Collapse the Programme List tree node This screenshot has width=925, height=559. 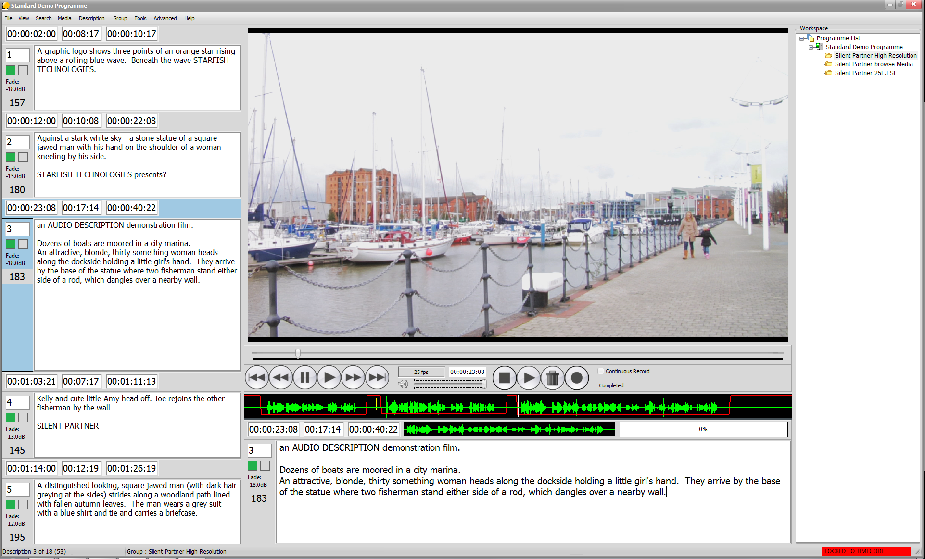[x=801, y=38]
